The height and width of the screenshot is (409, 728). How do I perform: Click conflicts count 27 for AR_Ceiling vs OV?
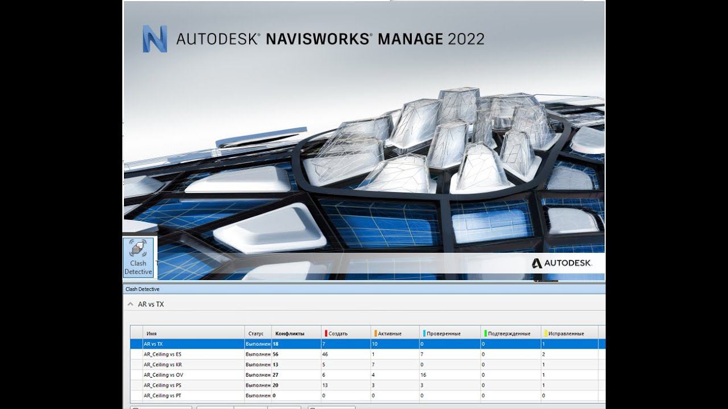click(276, 375)
